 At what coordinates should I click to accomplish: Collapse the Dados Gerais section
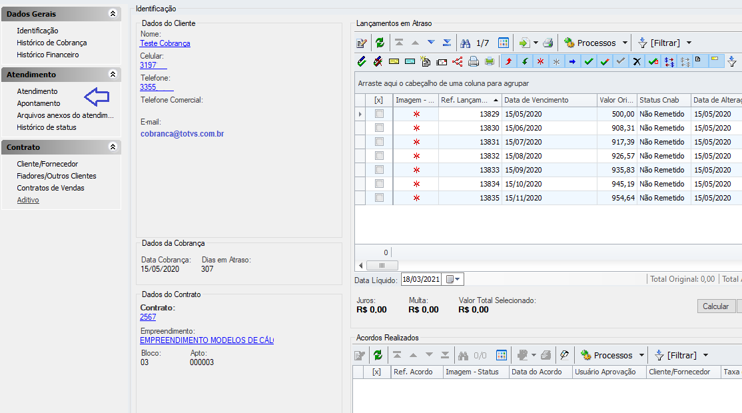[x=113, y=14]
